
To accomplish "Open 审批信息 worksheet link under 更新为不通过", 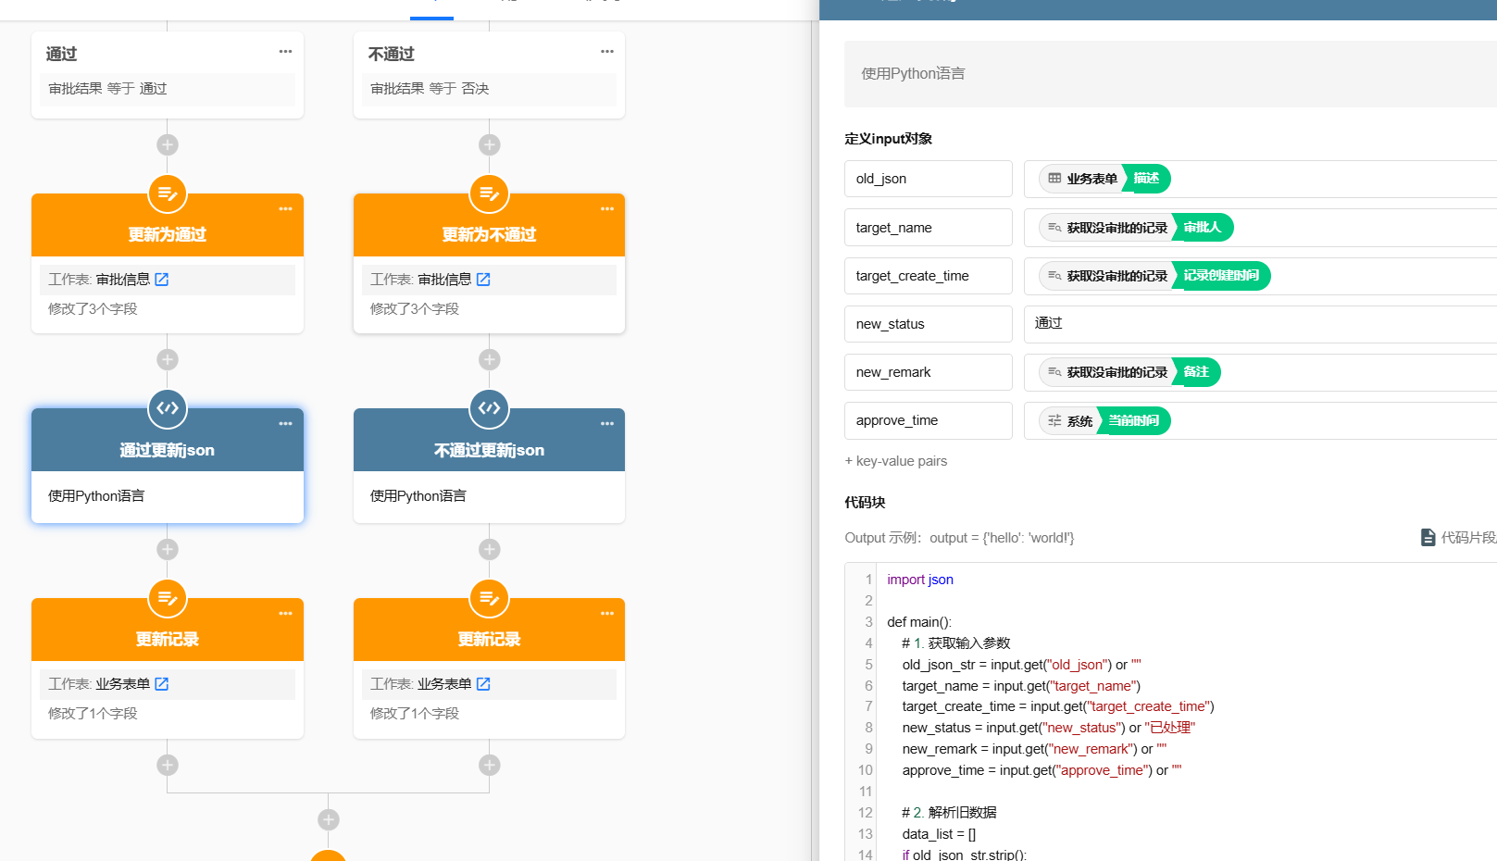I will coord(483,280).
